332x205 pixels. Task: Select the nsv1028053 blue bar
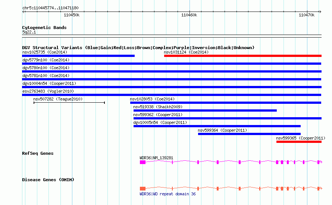click(226, 103)
